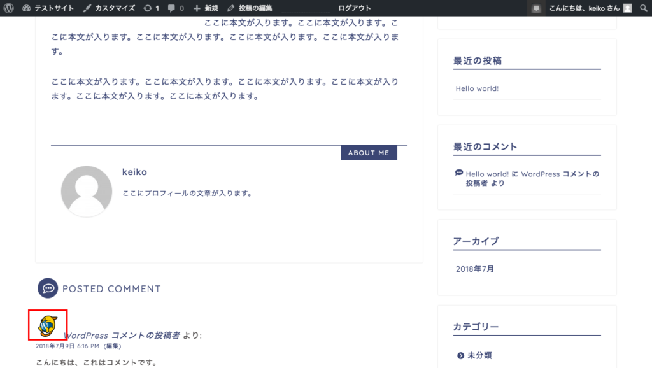The width and height of the screenshot is (652, 368).
Task: Click the 最近のコメント widget heading
Action: pos(485,146)
